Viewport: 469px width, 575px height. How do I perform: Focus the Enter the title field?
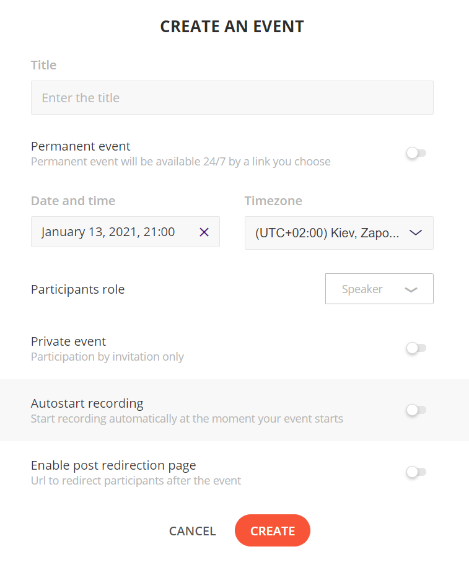pyautogui.click(x=232, y=97)
